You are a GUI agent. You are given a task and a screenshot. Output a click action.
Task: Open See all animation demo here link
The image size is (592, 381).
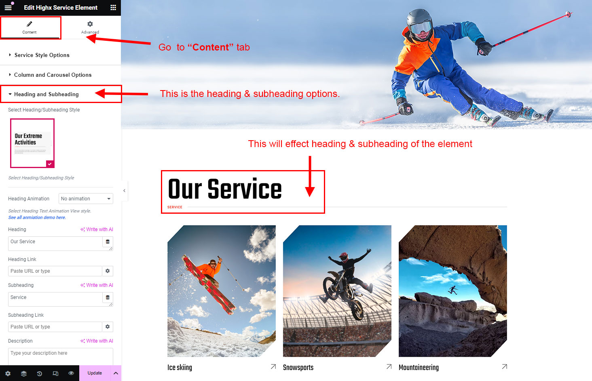pyautogui.click(x=37, y=217)
